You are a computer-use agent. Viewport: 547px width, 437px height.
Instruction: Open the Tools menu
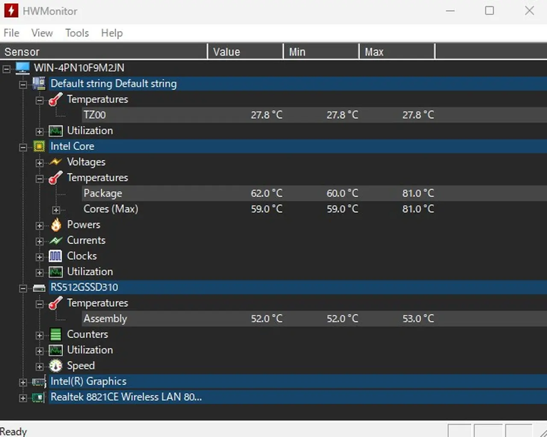[77, 33]
